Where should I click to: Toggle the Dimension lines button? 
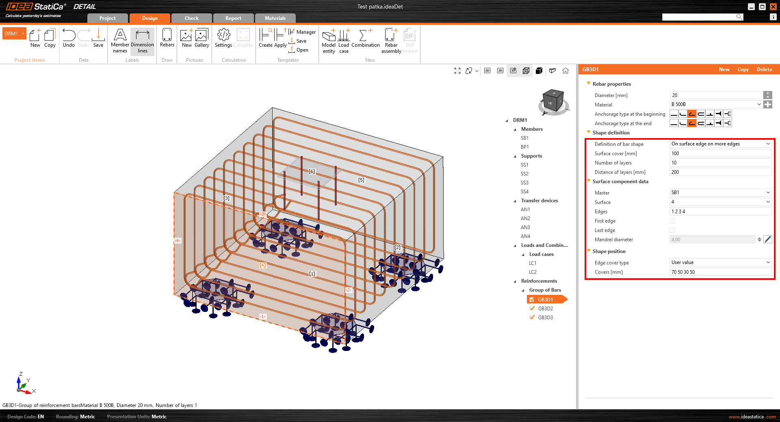[142, 40]
